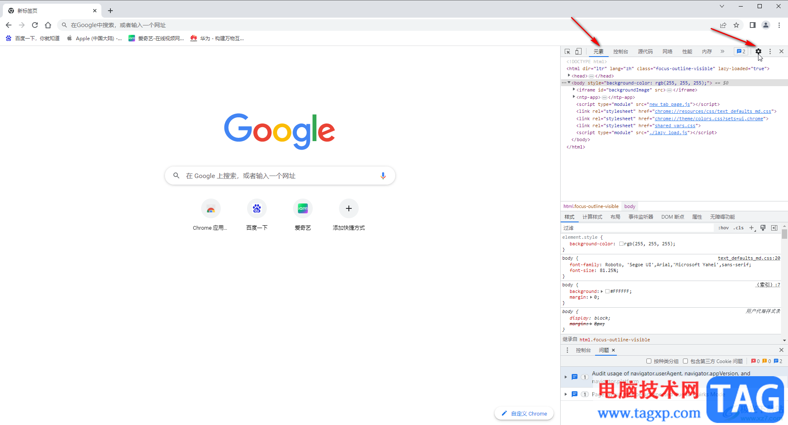Expand the background shorthand property
This screenshot has width=788, height=425.
point(602,292)
